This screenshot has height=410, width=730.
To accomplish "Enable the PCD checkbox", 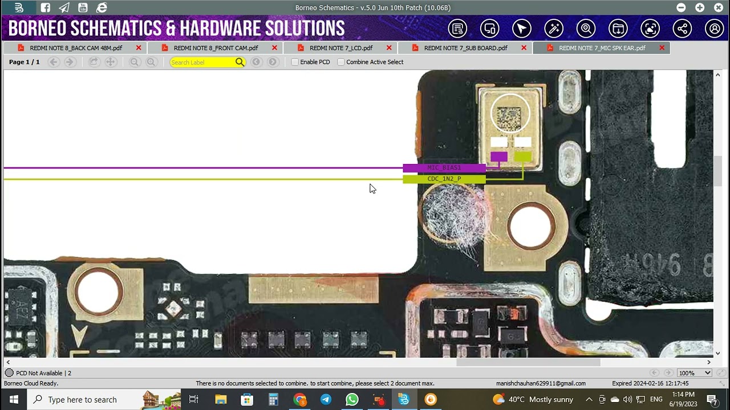I will [x=295, y=62].
